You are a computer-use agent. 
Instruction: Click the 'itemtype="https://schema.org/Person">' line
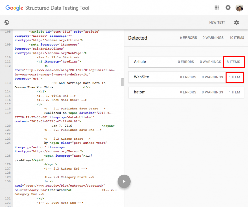tap(49, 151)
